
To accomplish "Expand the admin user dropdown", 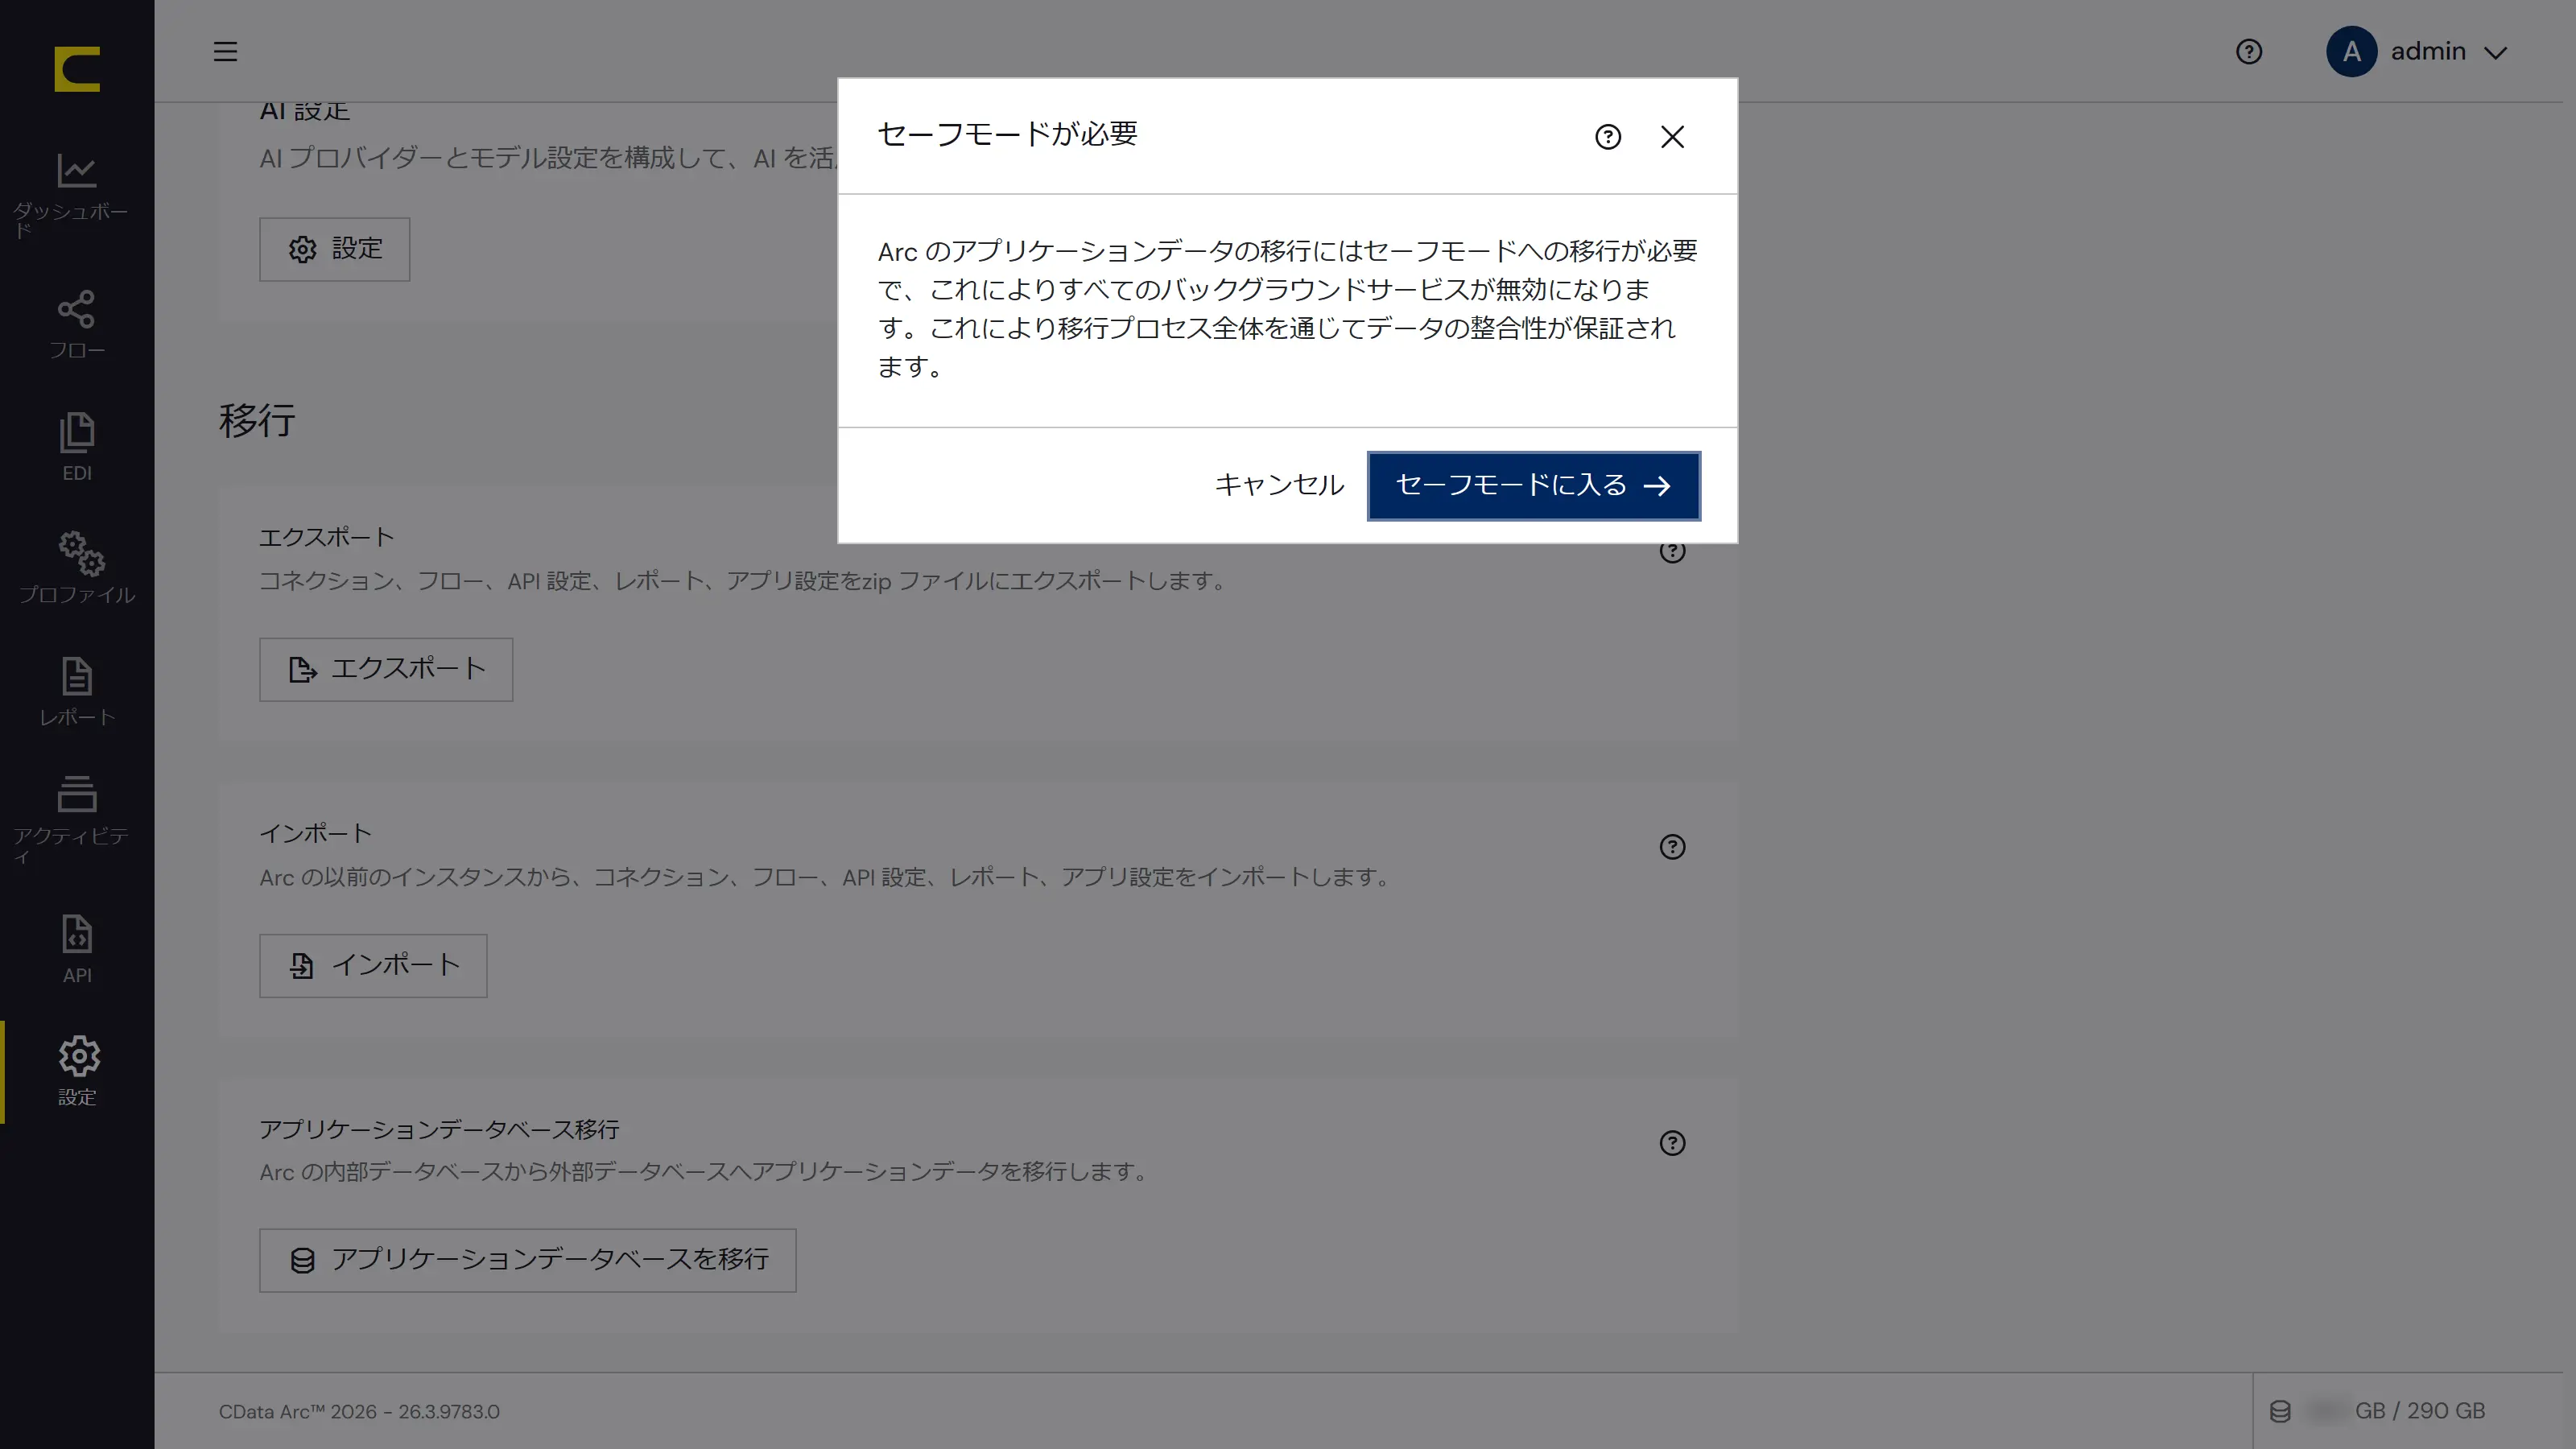I will [2496, 52].
